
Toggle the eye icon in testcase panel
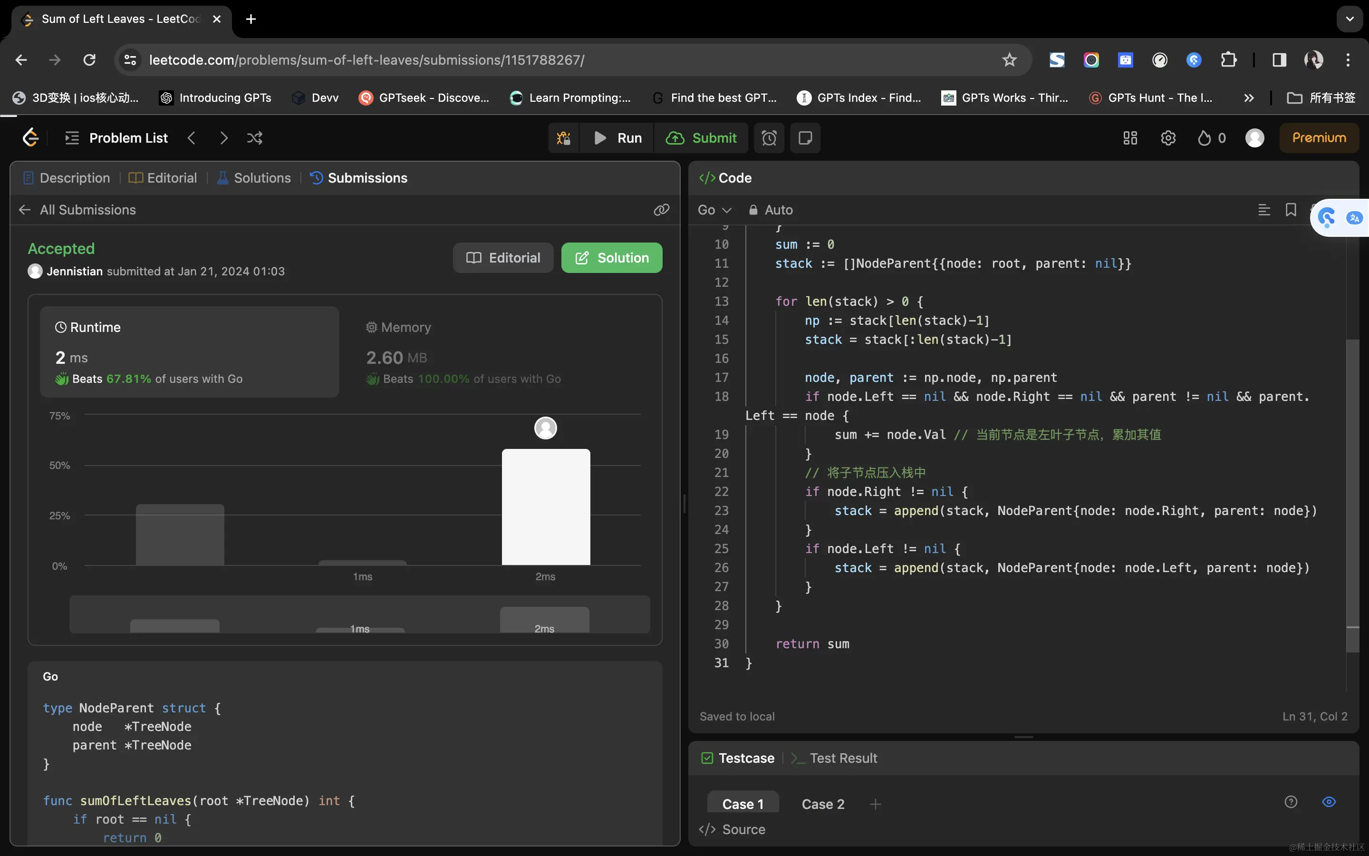1329,802
